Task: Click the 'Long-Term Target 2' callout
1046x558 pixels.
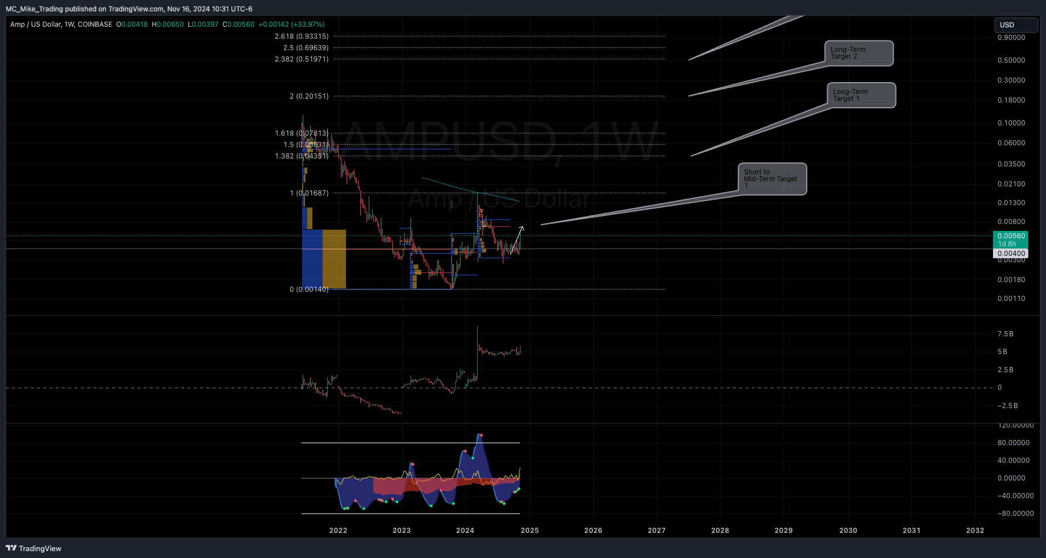Action: [858, 53]
